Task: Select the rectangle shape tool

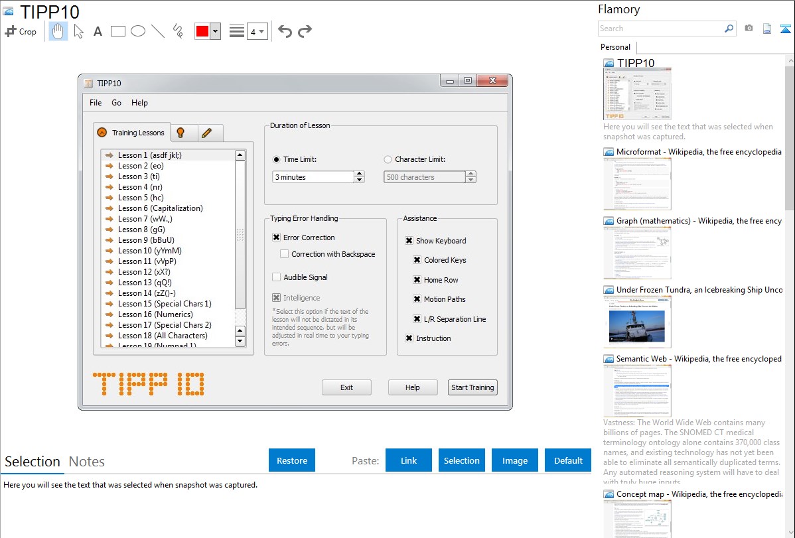Action: pos(118,31)
